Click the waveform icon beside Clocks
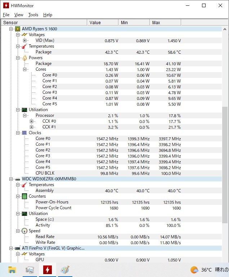The width and height of the screenshot is (229, 277). click(24, 133)
